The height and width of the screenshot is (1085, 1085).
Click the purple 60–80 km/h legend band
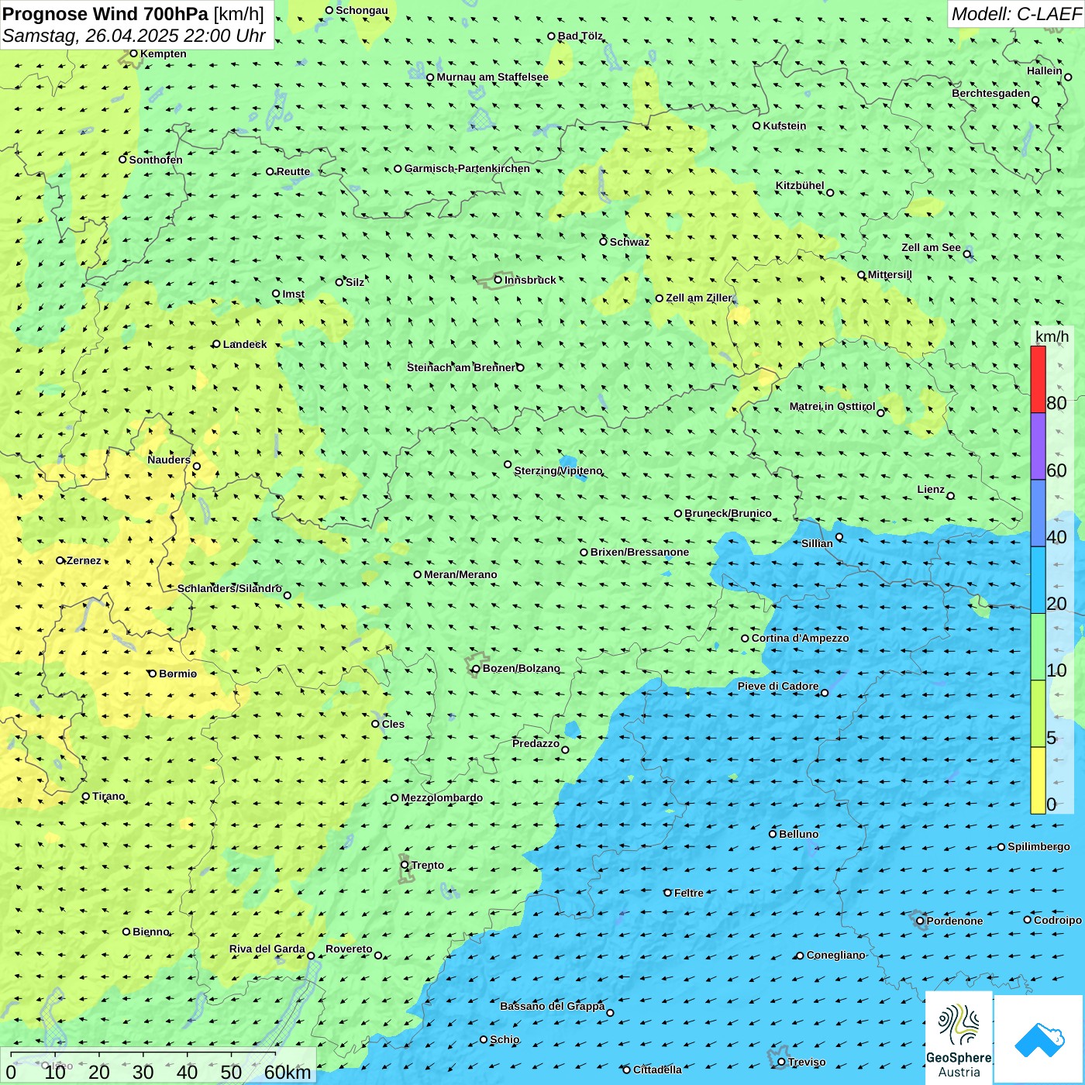coord(1038,446)
